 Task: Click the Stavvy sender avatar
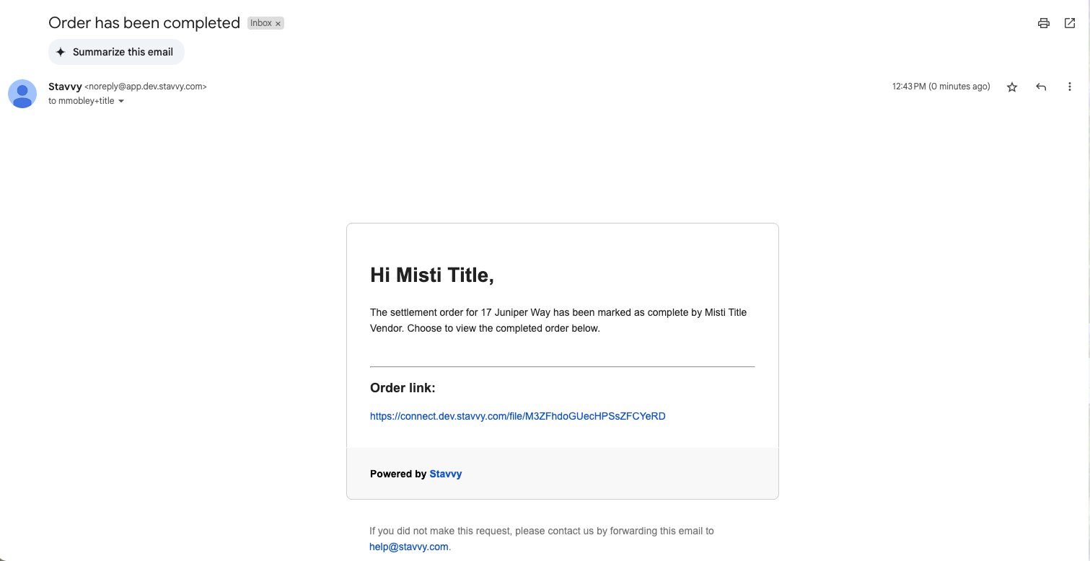(x=22, y=94)
